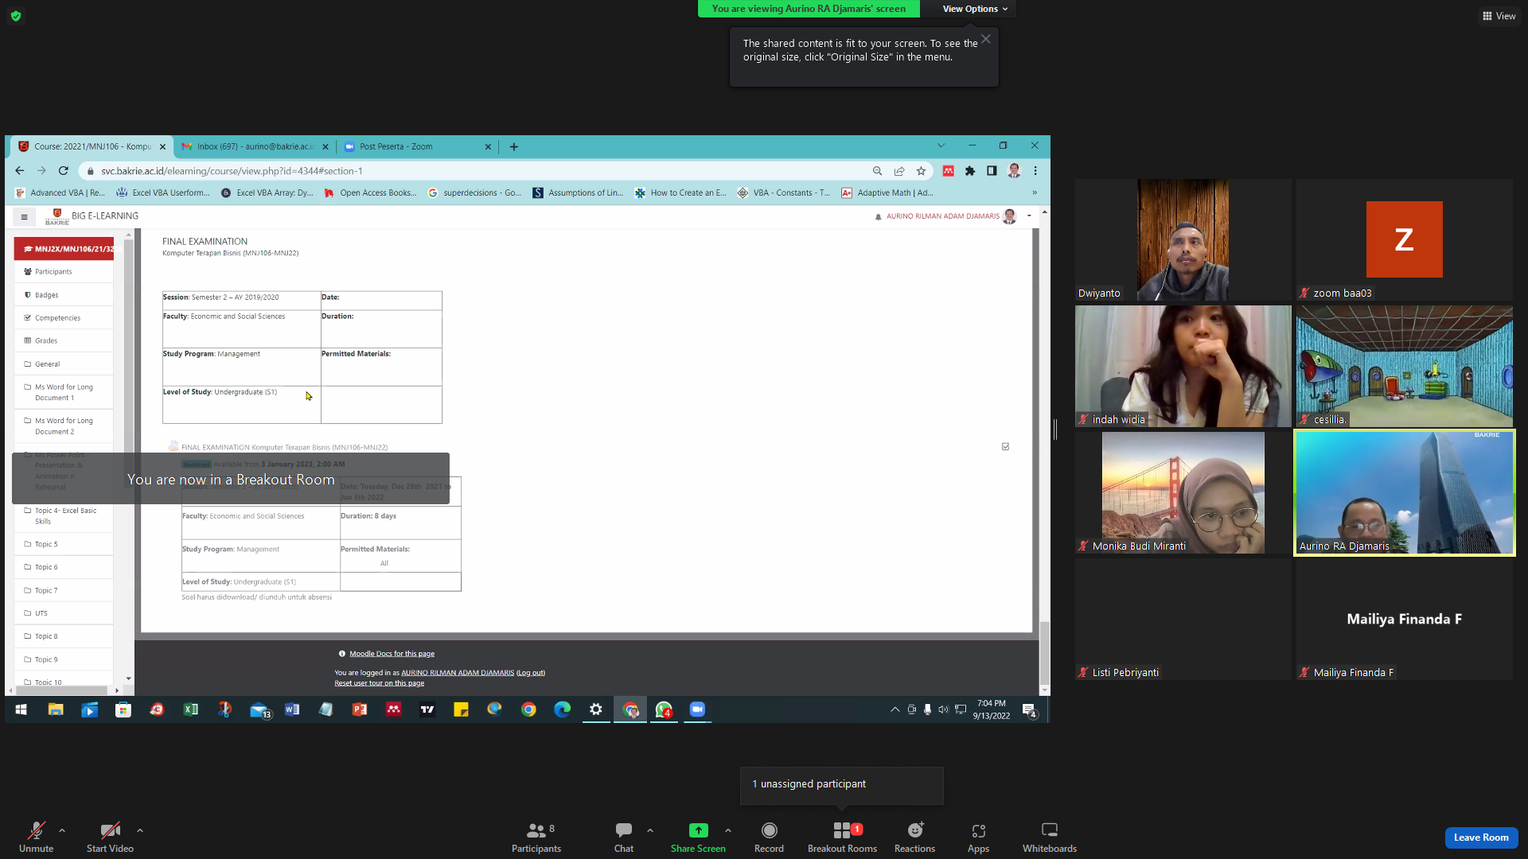Click the Zoom icon on the shared taskbar
The height and width of the screenshot is (859, 1528).
(697, 709)
